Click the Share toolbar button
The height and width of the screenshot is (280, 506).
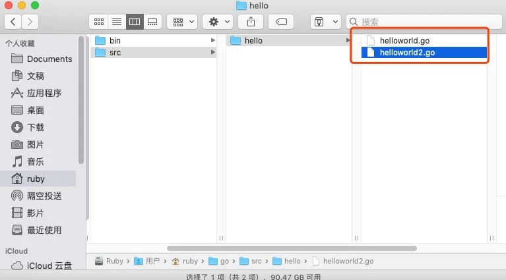pyautogui.click(x=251, y=22)
